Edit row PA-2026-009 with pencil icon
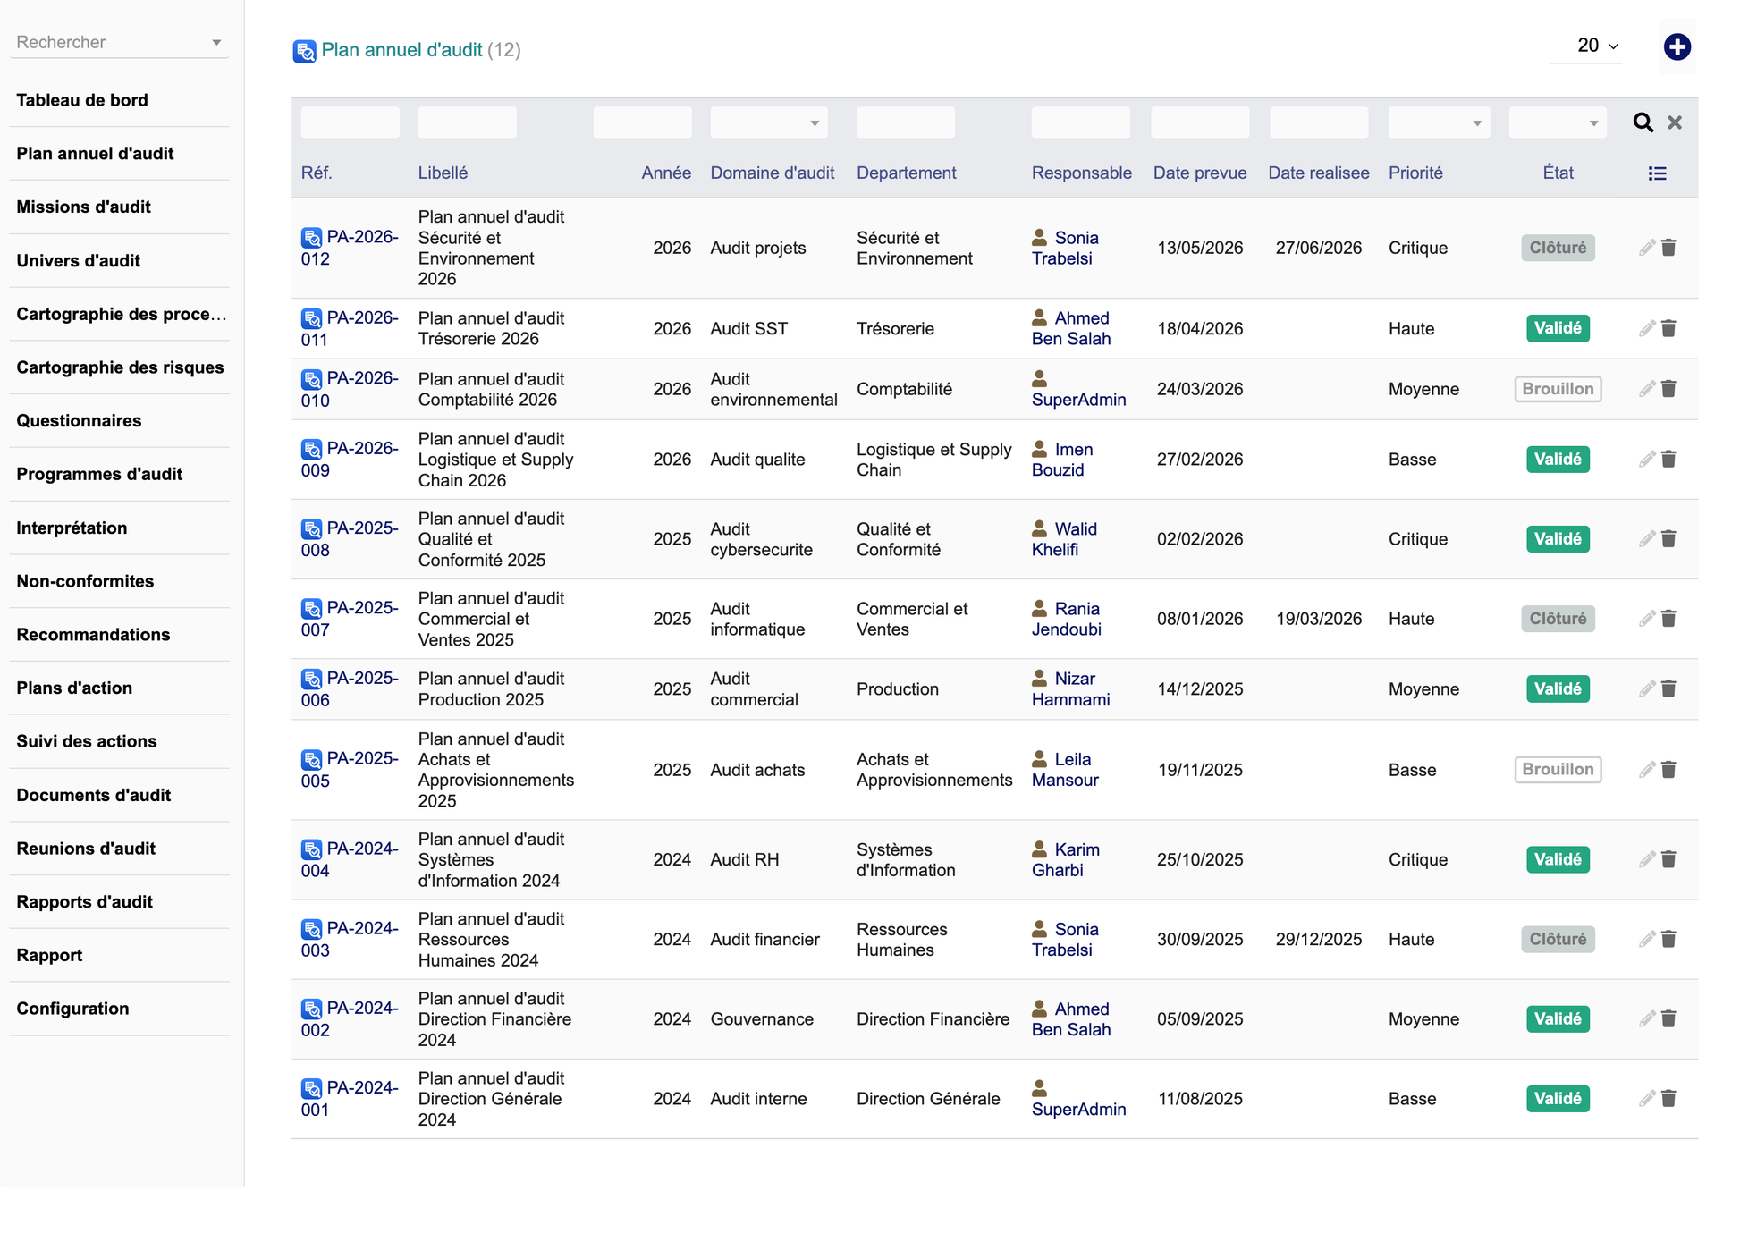The image size is (1740, 1233). pyautogui.click(x=1646, y=460)
